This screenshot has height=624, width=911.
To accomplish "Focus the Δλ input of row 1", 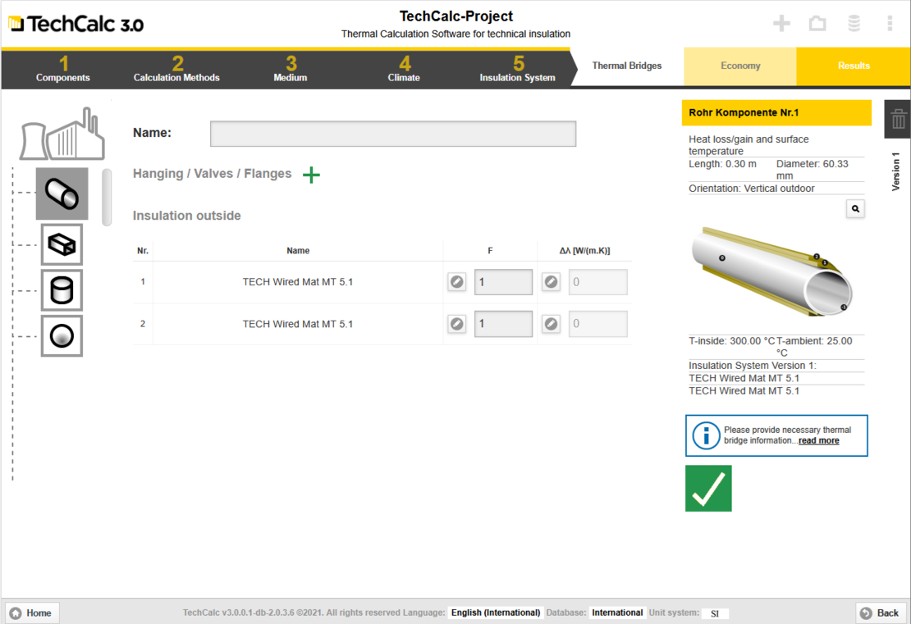I will coord(597,282).
